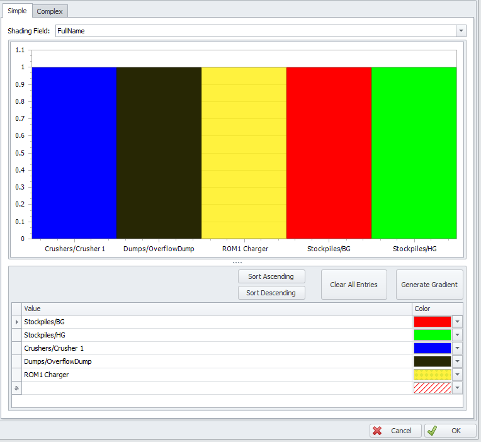Click the dark swatch for Dumps/OverflowDump

pos(433,361)
